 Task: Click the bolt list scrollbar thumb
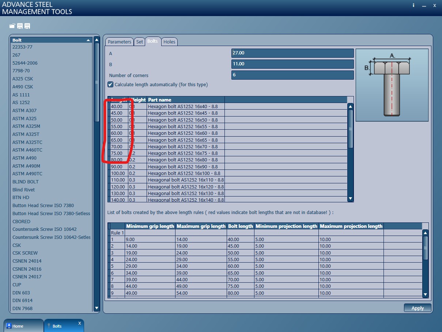coord(97,82)
